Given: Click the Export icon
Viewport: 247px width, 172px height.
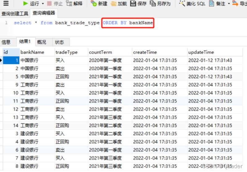Looking at the screenshot, I should [x=235, y=3].
